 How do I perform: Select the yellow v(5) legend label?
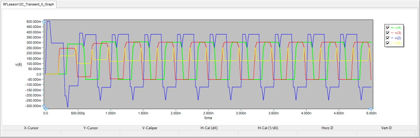[398, 43]
